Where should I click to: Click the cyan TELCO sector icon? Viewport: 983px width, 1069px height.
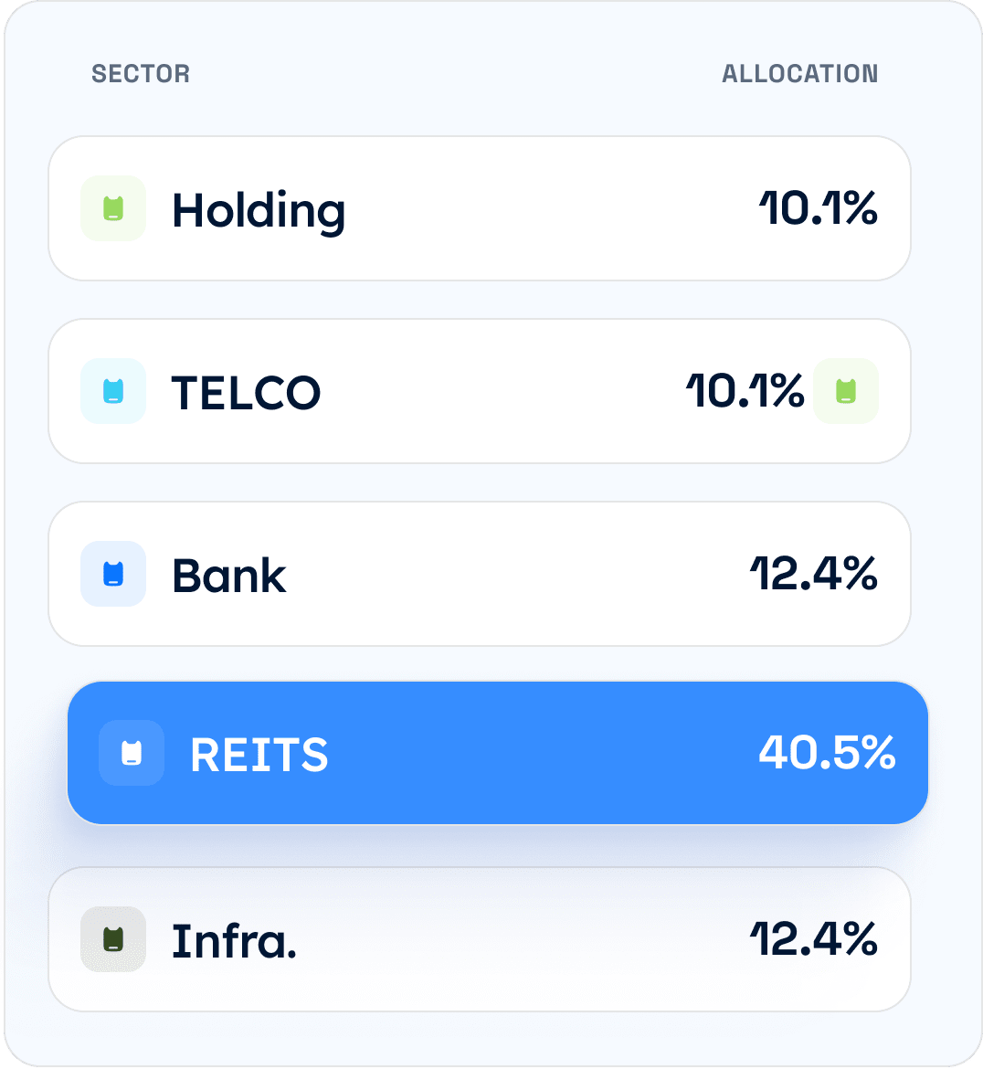[113, 391]
